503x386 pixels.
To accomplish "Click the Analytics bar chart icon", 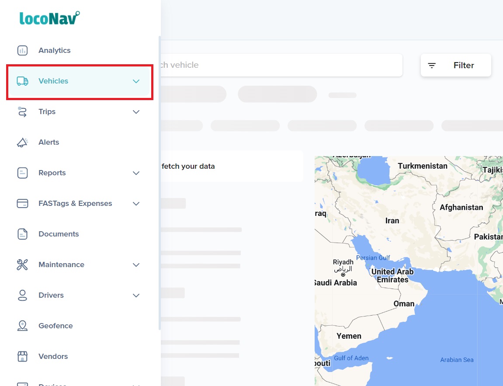I will pos(22,50).
